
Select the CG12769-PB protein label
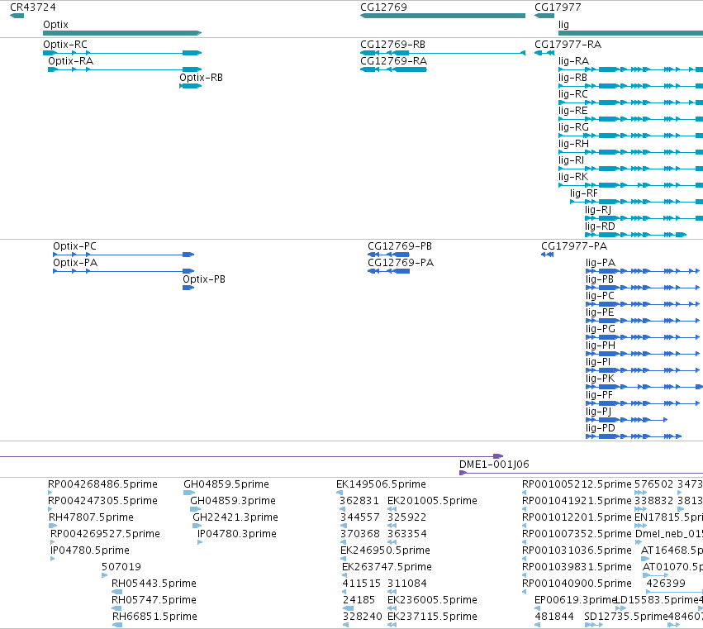400,246
